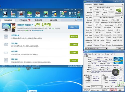Switch to the 显卡 tab in CPU-Z
Viewport: 125px width, 92px height.
(107, 54)
